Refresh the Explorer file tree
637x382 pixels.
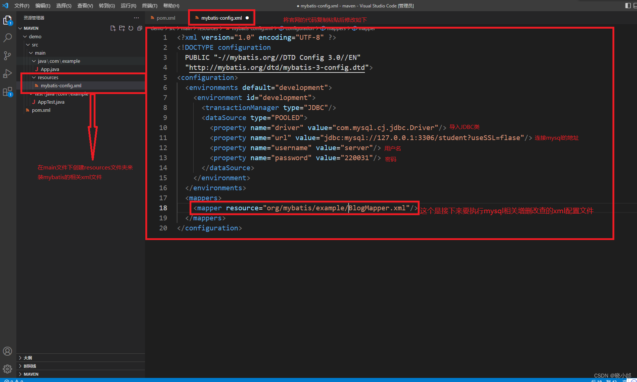coord(130,28)
